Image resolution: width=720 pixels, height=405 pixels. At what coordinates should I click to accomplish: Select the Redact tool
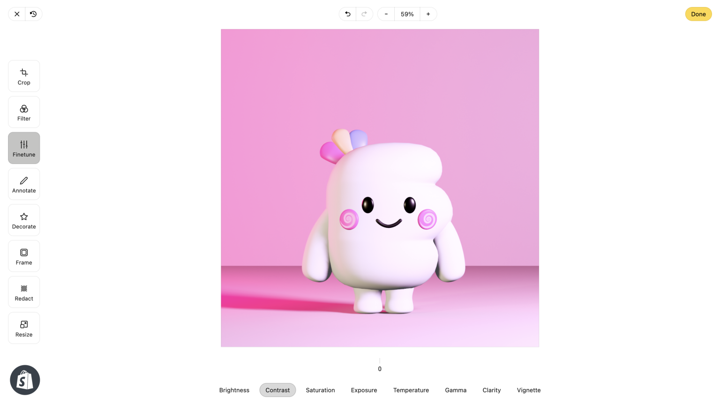23,292
